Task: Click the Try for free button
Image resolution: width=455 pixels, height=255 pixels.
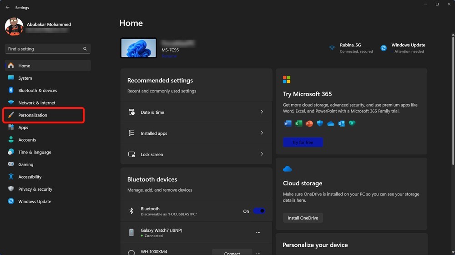Action: point(303,143)
